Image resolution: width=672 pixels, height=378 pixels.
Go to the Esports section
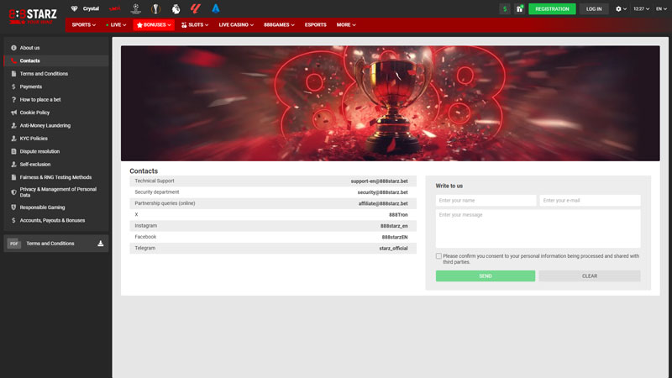315,25
